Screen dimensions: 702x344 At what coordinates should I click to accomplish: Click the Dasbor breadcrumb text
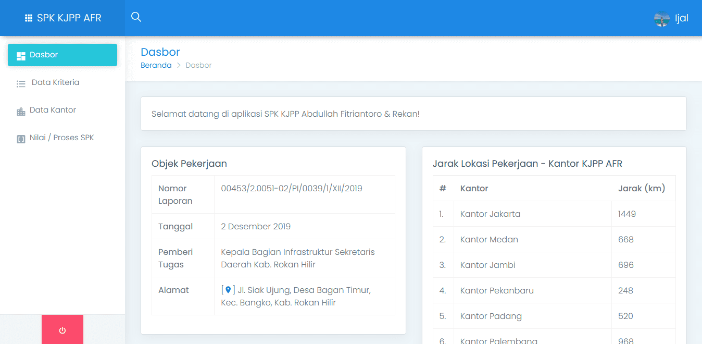pyautogui.click(x=198, y=65)
